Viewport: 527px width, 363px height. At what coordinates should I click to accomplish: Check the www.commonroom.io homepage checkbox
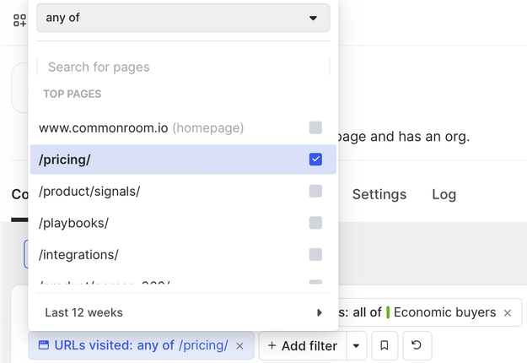coord(315,128)
